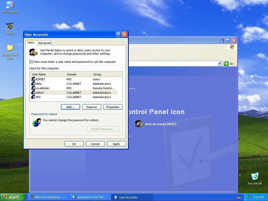This screenshot has height=201, width=268.
Task: Open Properties for selected user
Action: 113,107
